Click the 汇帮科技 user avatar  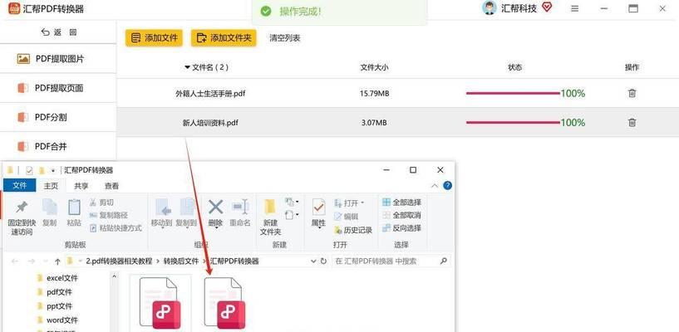click(x=490, y=7)
